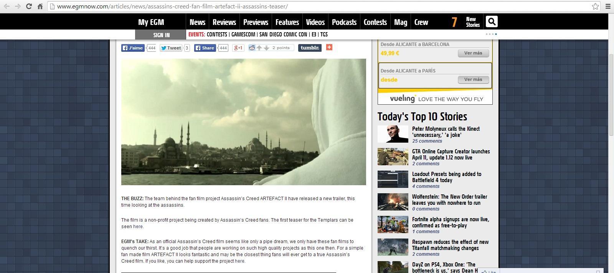Click the Google +1 button
The image size is (614, 273).
click(238, 48)
